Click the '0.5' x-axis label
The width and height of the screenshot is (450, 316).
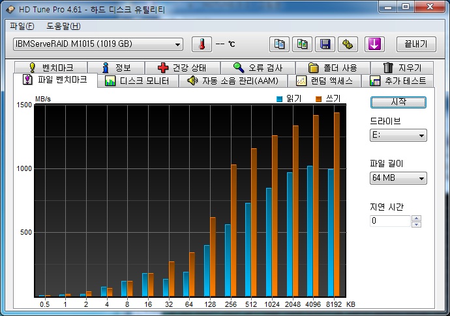(45, 304)
